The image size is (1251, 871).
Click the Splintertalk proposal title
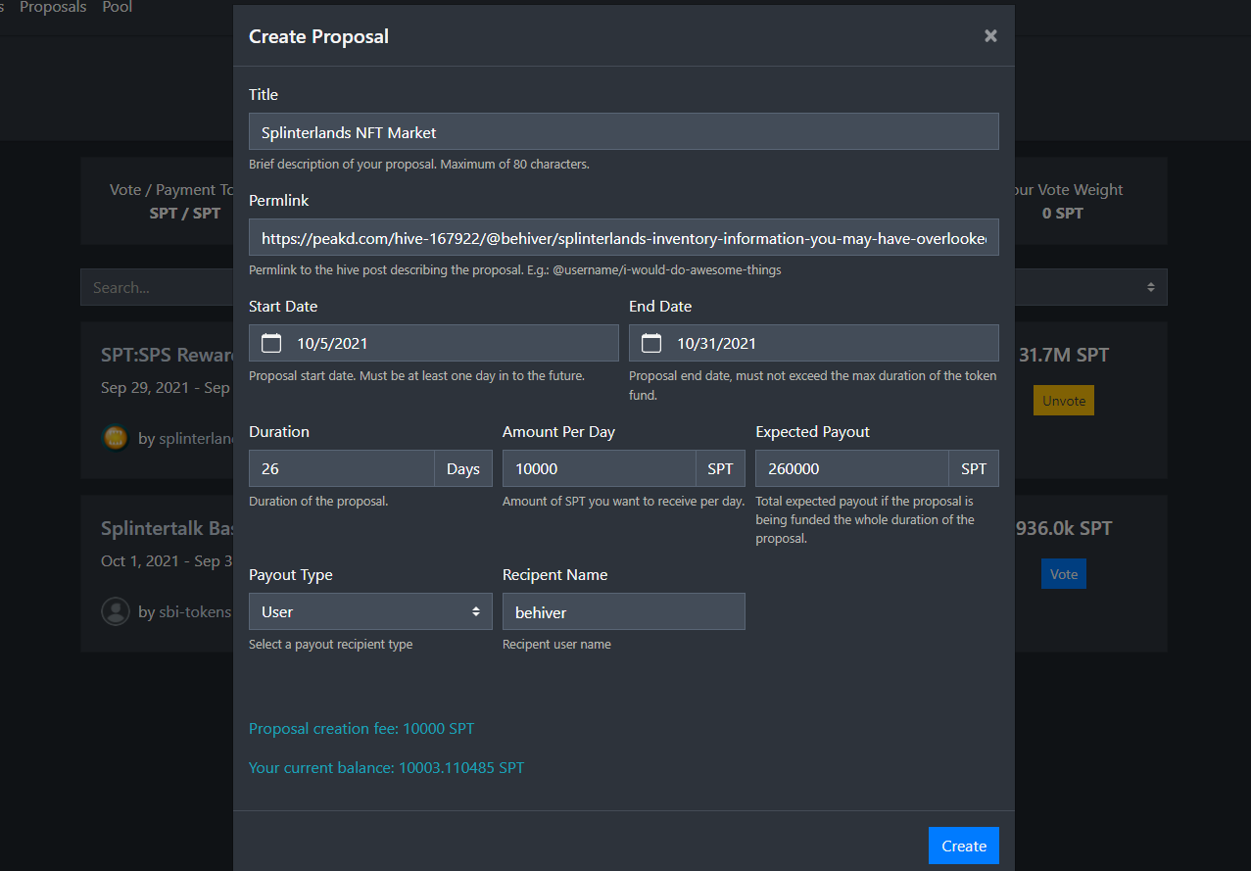[x=167, y=528]
